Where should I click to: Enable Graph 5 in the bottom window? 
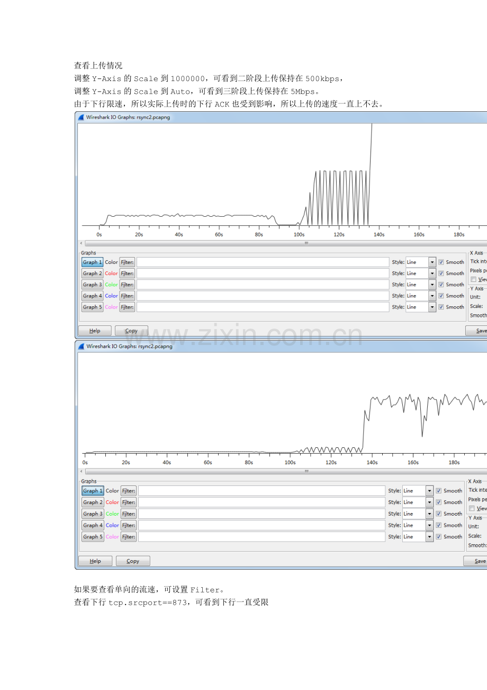(92, 536)
